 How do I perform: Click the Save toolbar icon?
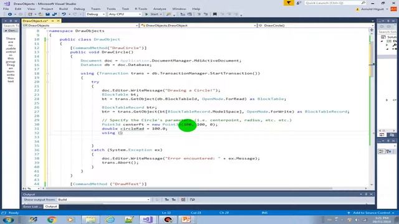click(x=47, y=14)
